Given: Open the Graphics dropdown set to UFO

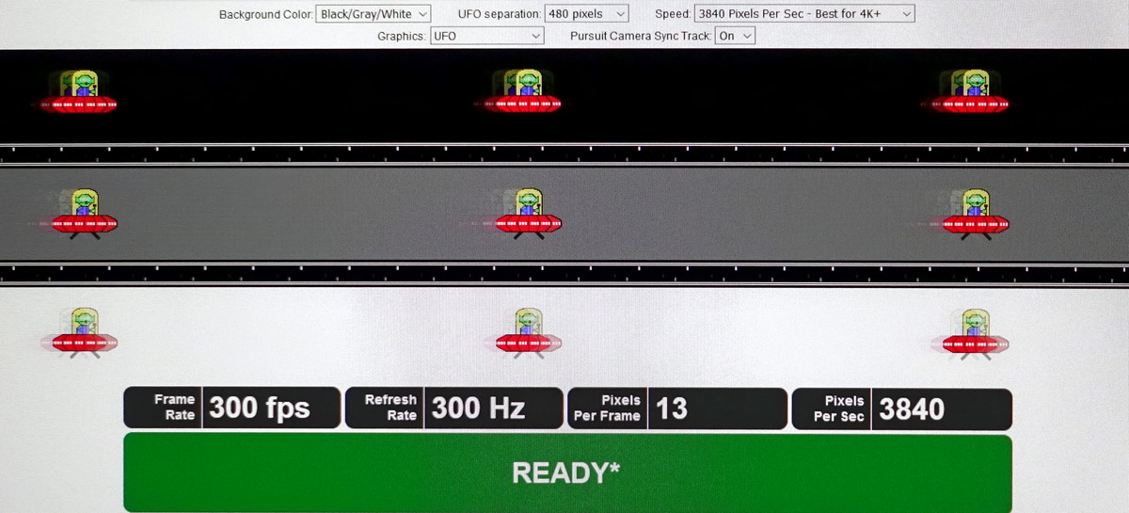Looking at the screenshot, I should coord(486,36).
